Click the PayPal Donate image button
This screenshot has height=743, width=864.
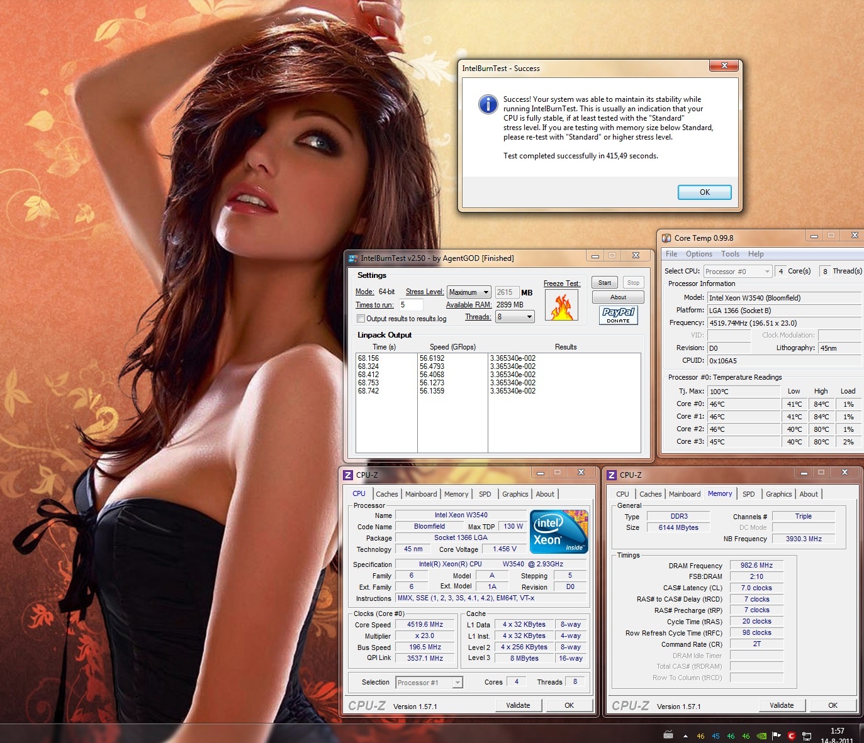coord(619,315)
